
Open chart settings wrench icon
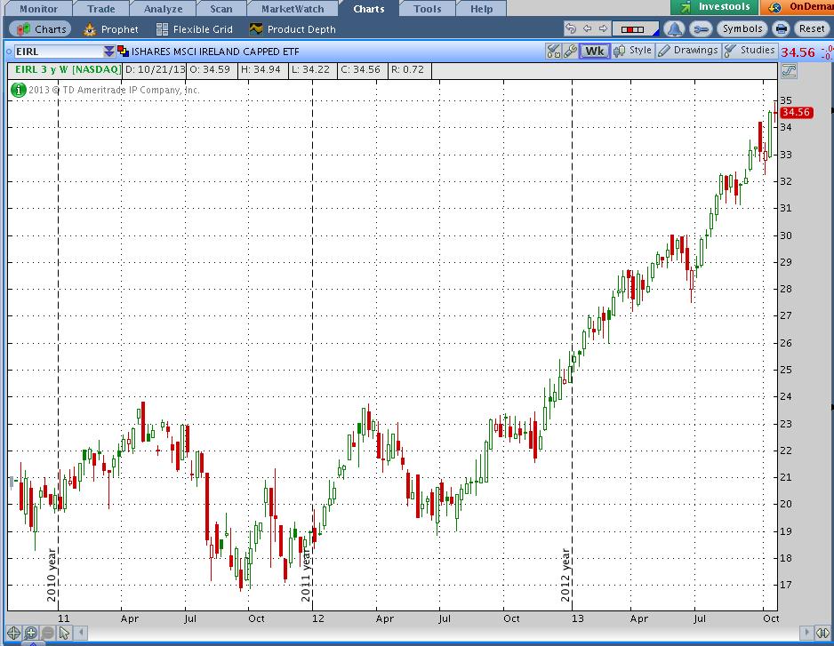[570, 51]
